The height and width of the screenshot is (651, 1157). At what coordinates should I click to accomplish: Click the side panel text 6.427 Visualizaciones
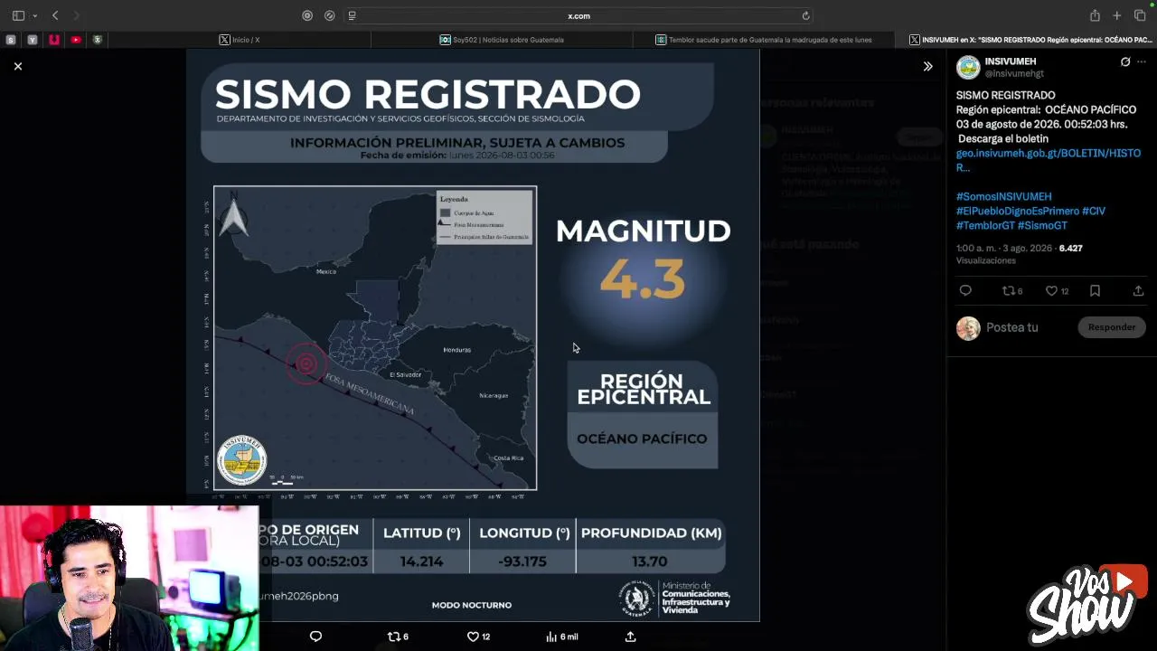pos(1020,254)
